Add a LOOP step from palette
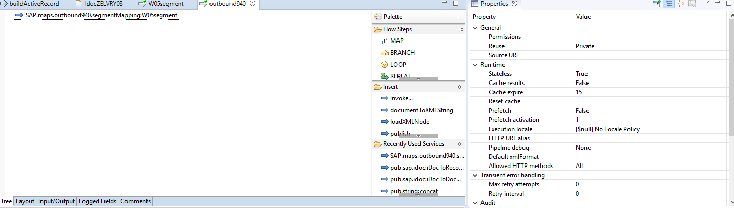The width and height of the screenshot is (734, 208). [x=393, y=64]
